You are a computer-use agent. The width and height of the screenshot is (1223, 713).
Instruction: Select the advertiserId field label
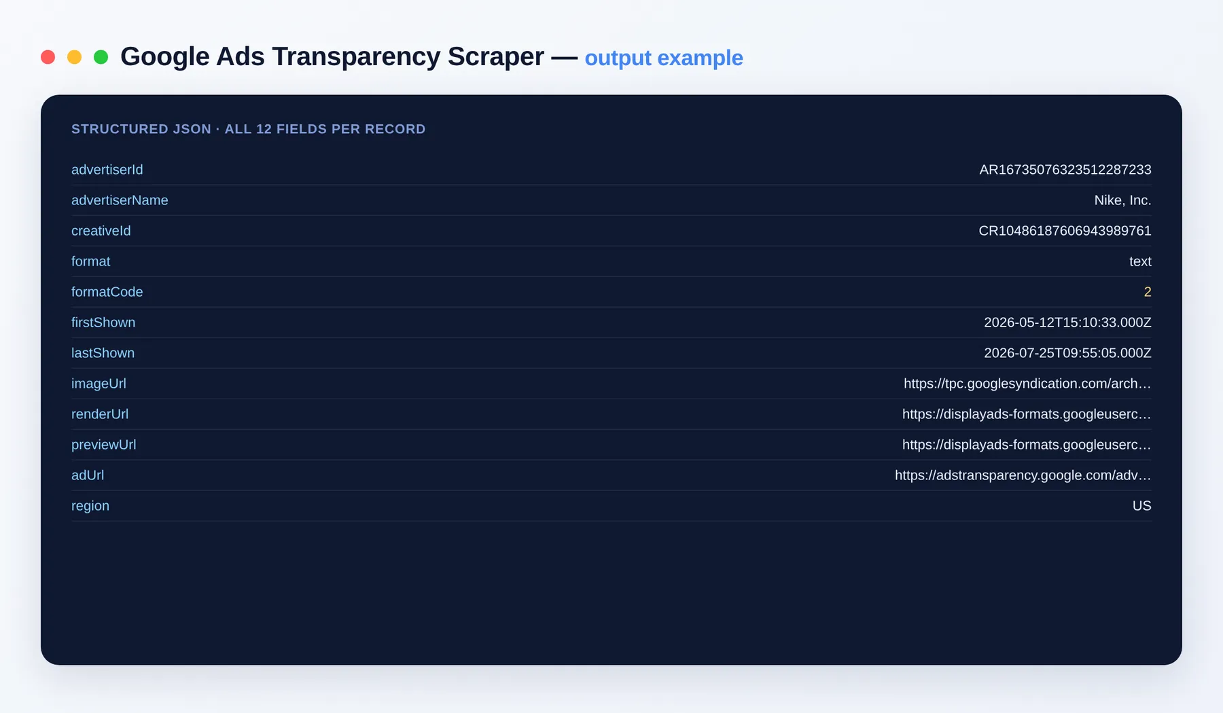tap(107, 170)
